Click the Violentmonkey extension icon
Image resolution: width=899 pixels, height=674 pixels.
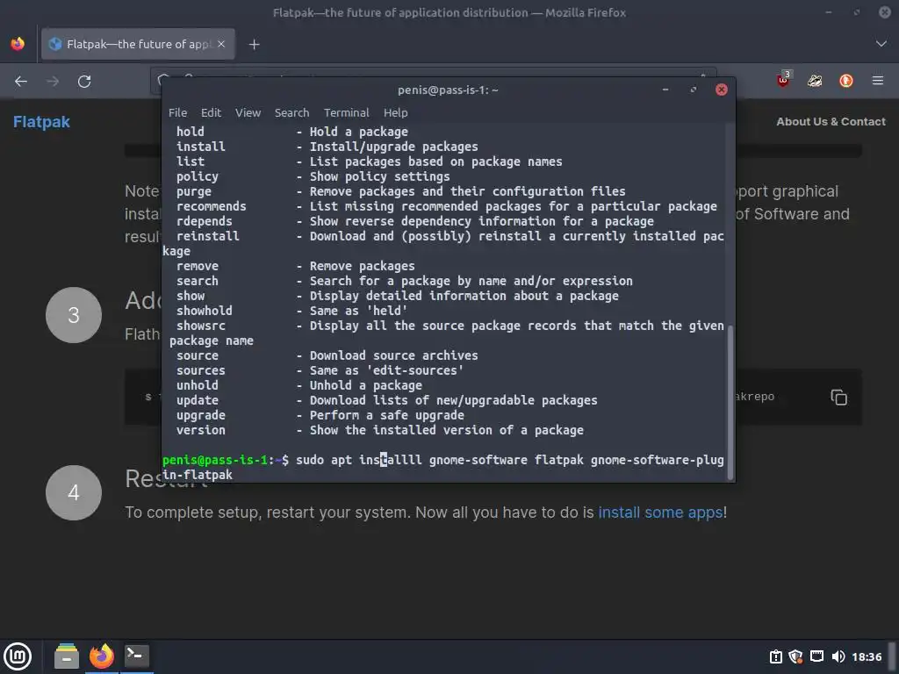coord(815,82)
